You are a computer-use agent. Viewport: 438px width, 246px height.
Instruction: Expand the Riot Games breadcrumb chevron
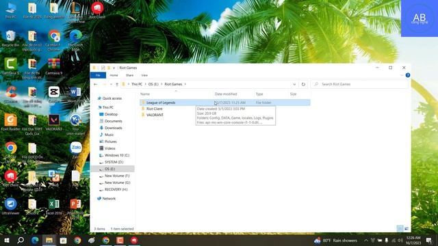[x=185, y=84]
